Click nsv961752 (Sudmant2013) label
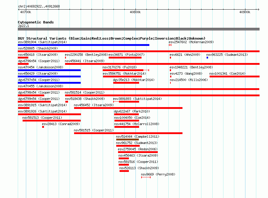Viewport: 268px width, 198px height. point(137,143)
